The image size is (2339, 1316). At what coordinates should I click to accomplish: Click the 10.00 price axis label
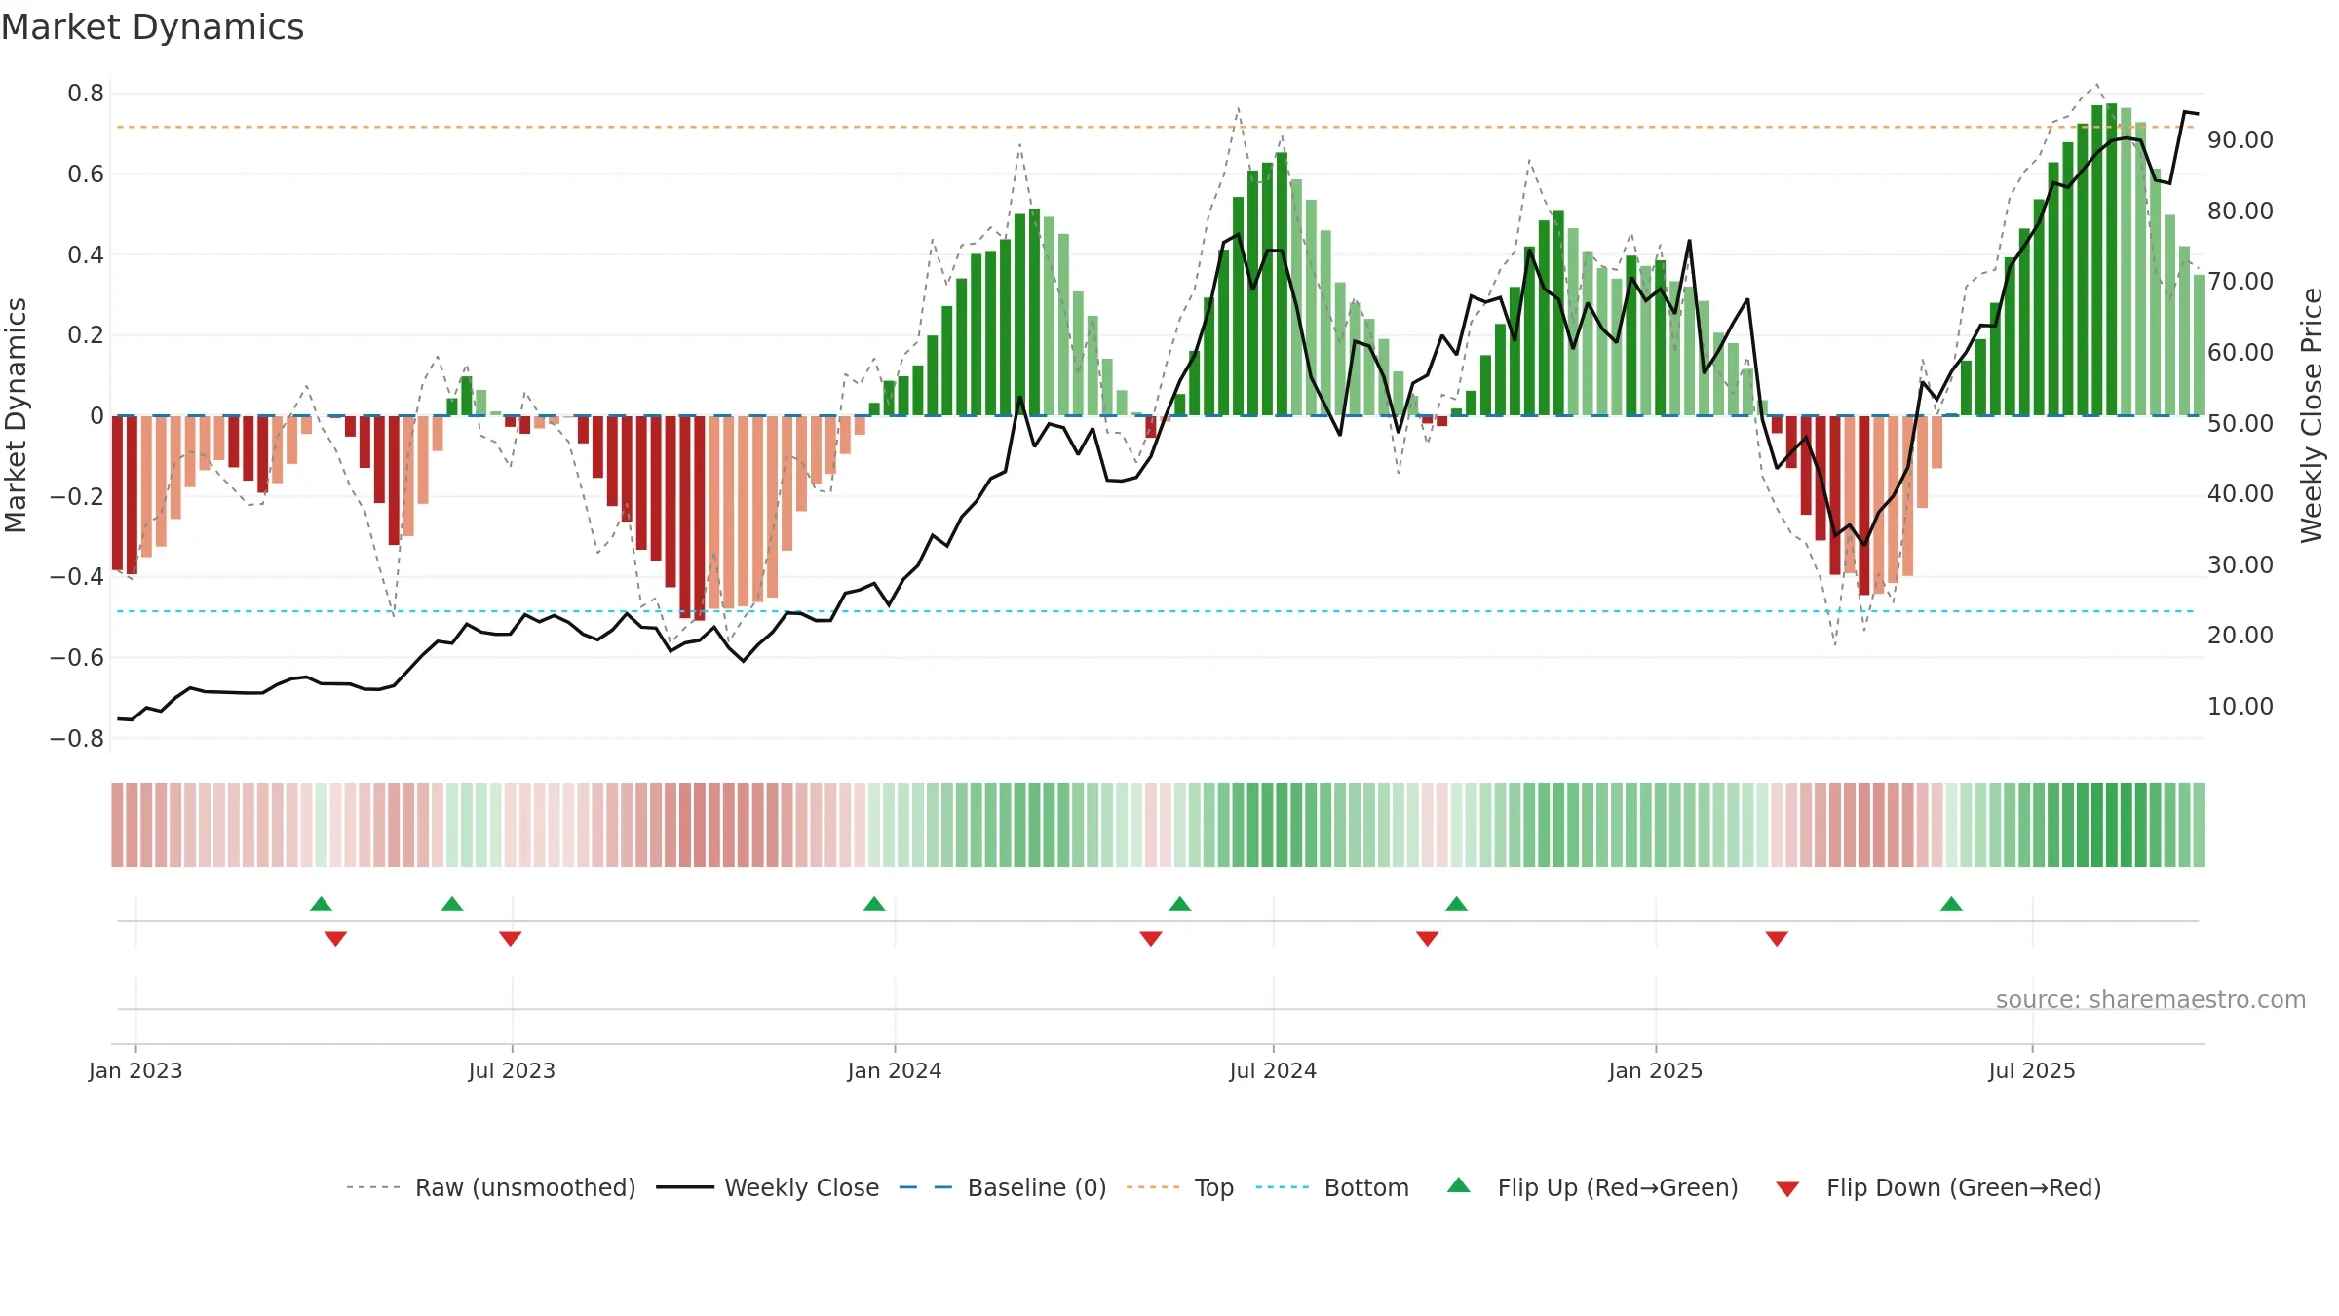[2241, 707]
